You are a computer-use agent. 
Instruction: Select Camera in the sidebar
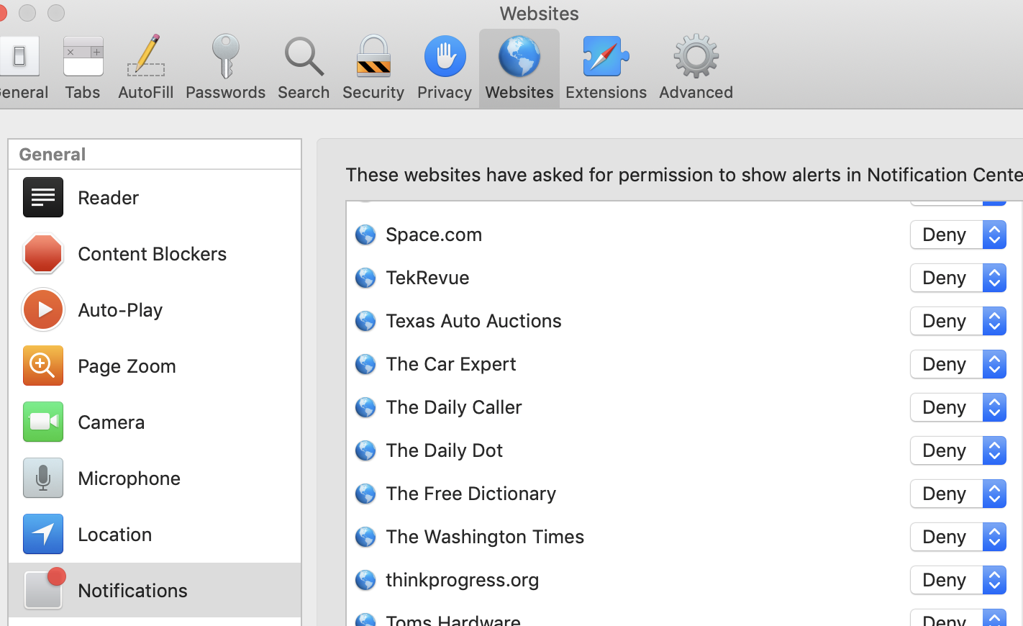155,422
